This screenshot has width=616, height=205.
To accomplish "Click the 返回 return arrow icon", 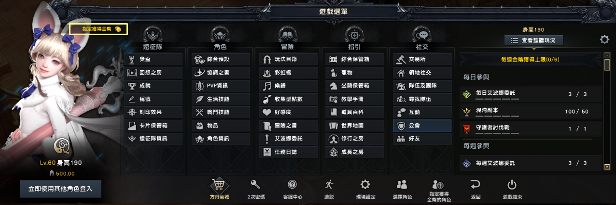I will click(x=476, y=184).
